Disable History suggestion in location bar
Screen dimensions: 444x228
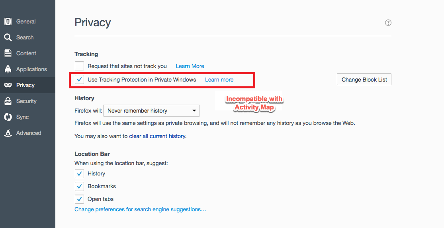click(x=79, y=173)
